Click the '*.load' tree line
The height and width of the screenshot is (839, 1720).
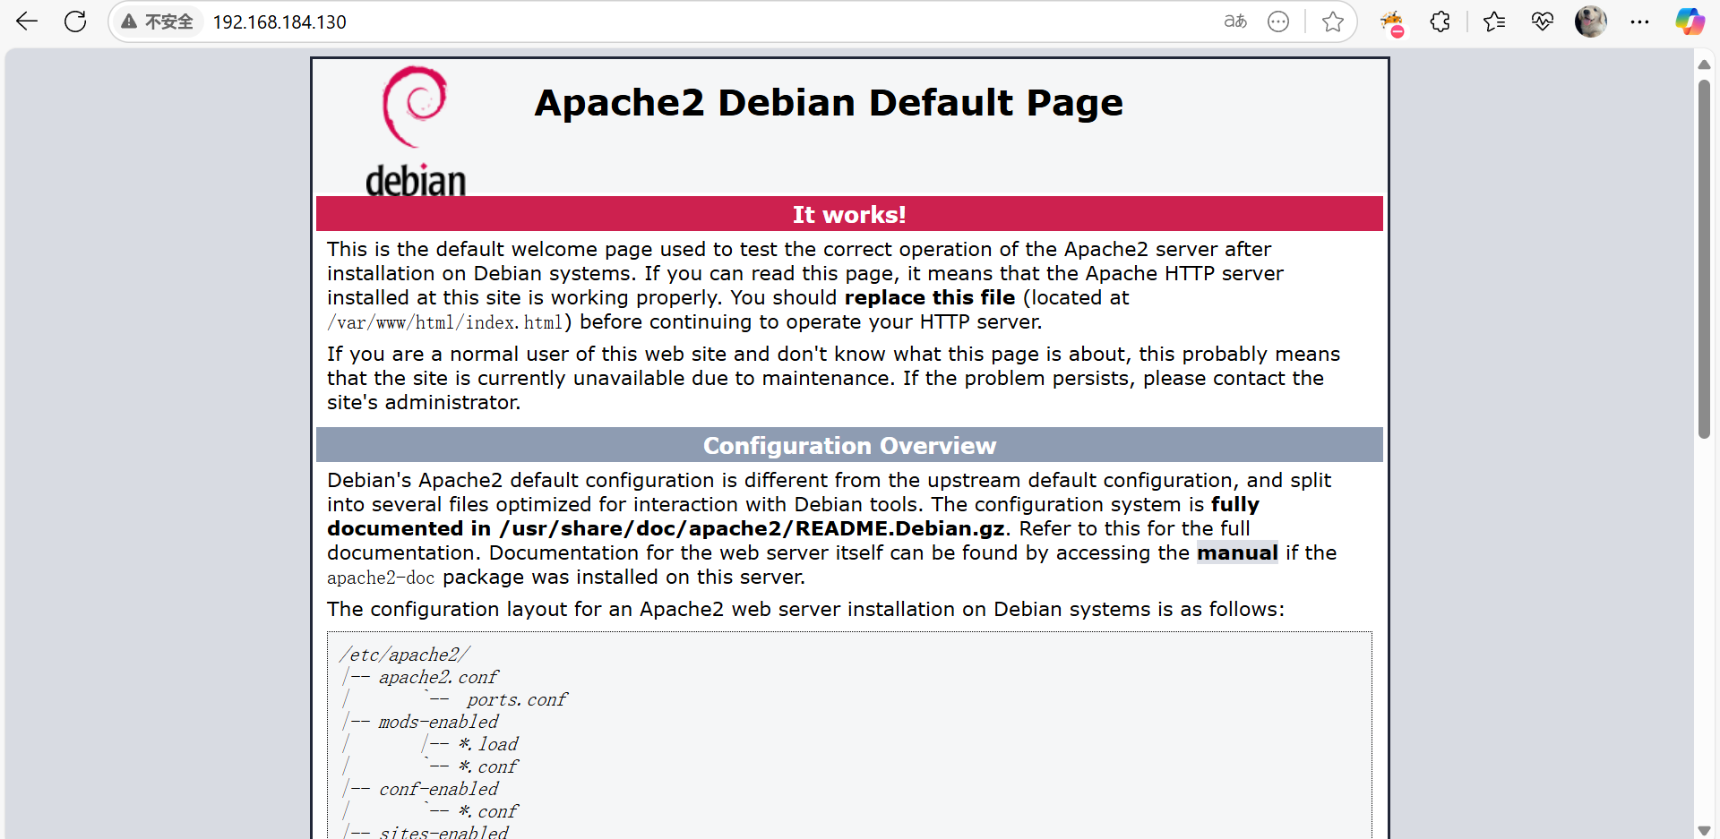pos(488,744)
